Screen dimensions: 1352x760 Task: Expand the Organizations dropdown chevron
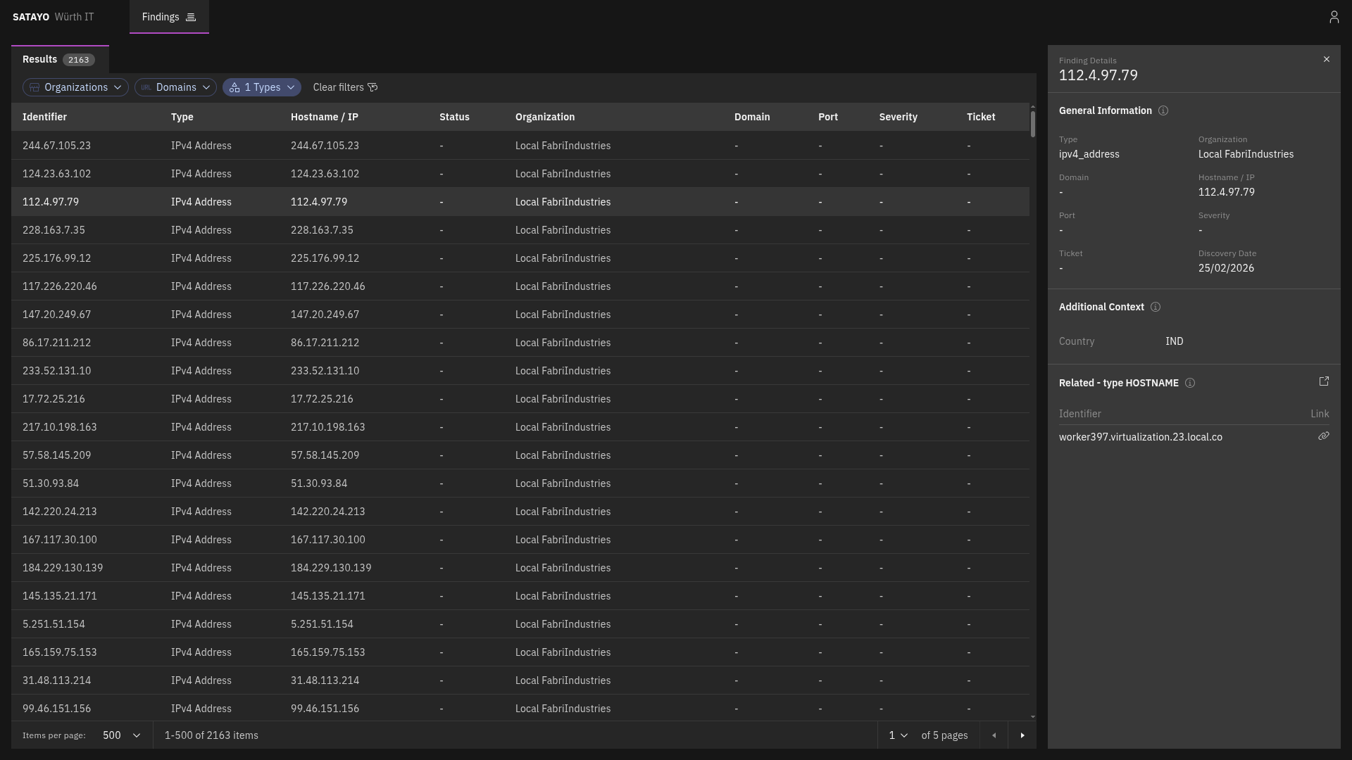(117, 87)
